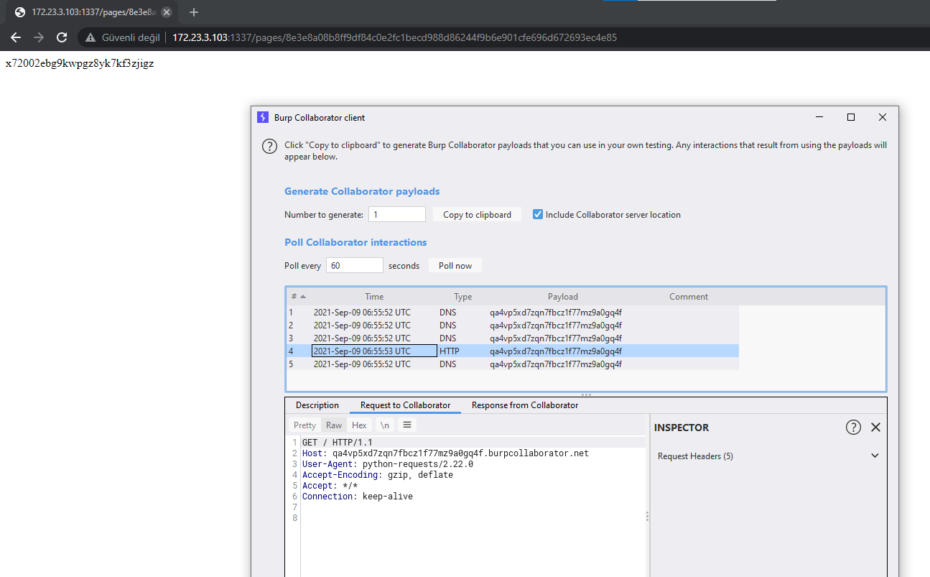Open the request editor hamburger menu
Image resolution: width=930 pixels, height=577 pixels.
tap(407, 425)
